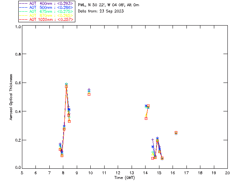Viewport: 234px width, 187px height.
Task: Click the y-axis tick label 0.2
Action: pyautogui.click(x=18, y=140)
